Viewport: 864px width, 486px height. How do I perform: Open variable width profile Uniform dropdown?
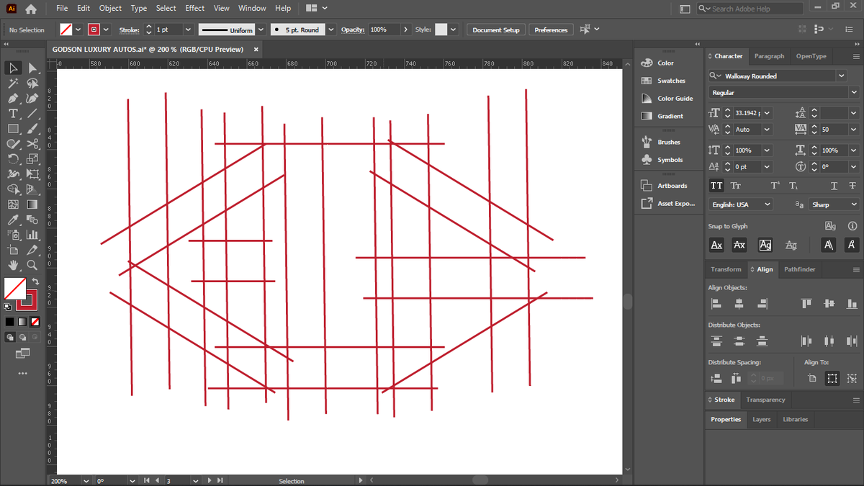[261, 30]
